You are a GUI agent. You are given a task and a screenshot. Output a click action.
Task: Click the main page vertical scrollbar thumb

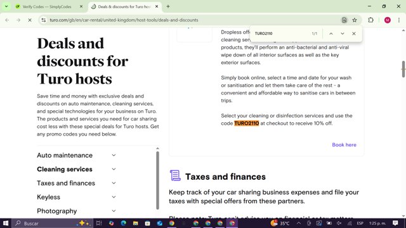(403, 69)
